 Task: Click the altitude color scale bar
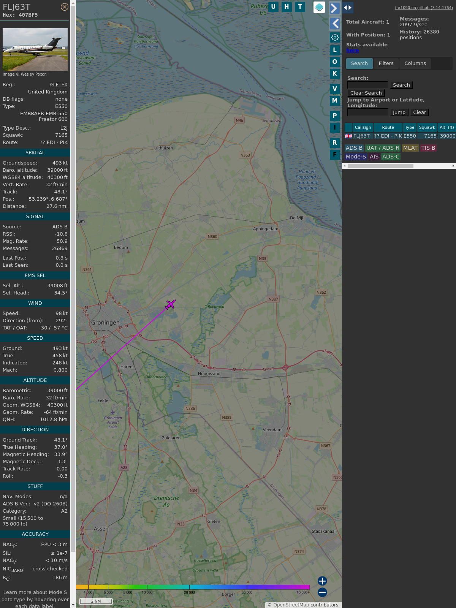click(x=193, y=587)
